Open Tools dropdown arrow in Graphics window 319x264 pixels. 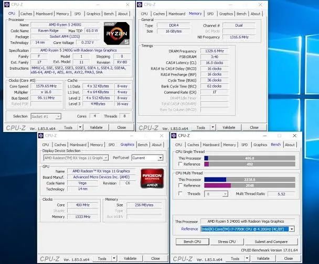[x=114, y=258]
